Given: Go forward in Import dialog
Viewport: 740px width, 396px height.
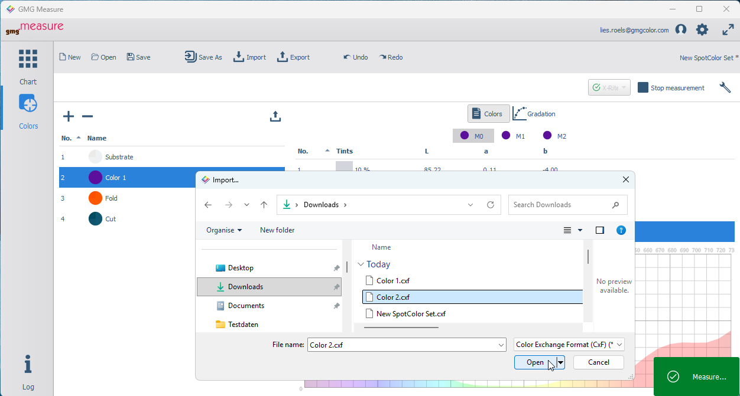Looking at the screenshot, I should [x=229, y=205].
